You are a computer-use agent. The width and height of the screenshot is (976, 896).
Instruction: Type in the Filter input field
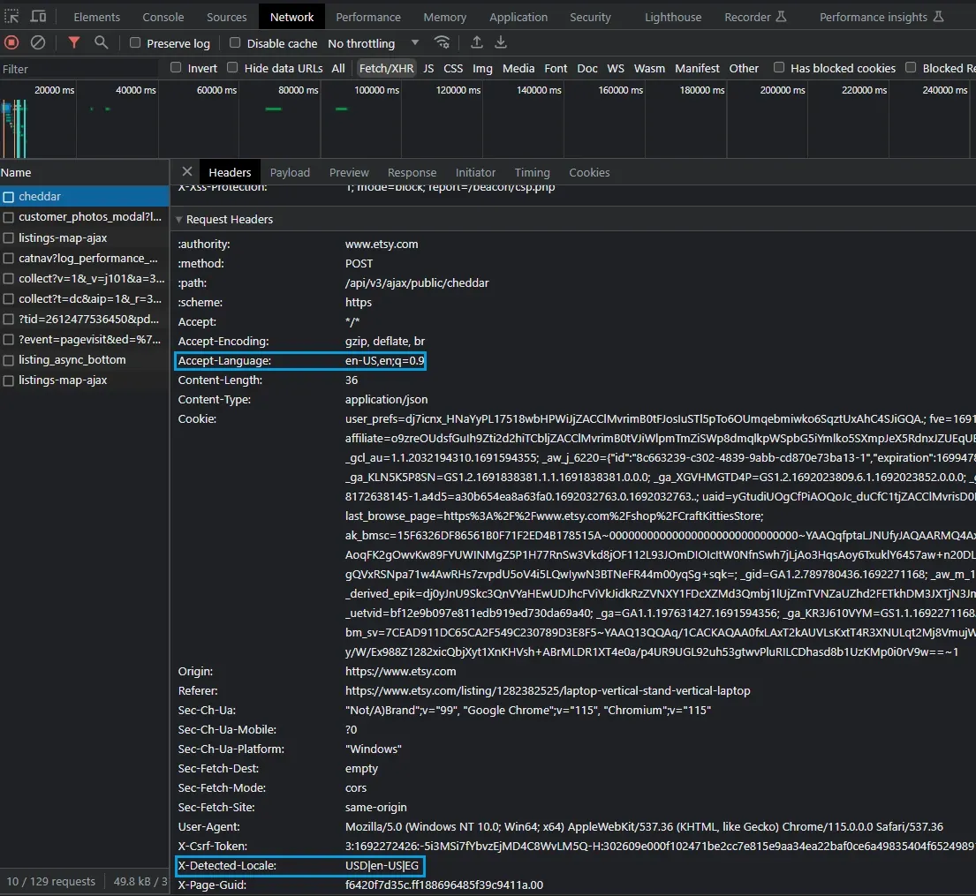79,69
